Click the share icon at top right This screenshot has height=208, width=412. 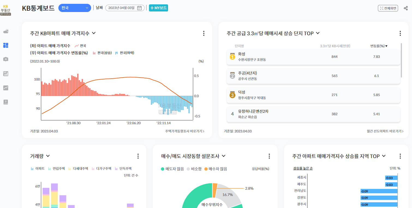pyautogui.click(x=406, y=8)
